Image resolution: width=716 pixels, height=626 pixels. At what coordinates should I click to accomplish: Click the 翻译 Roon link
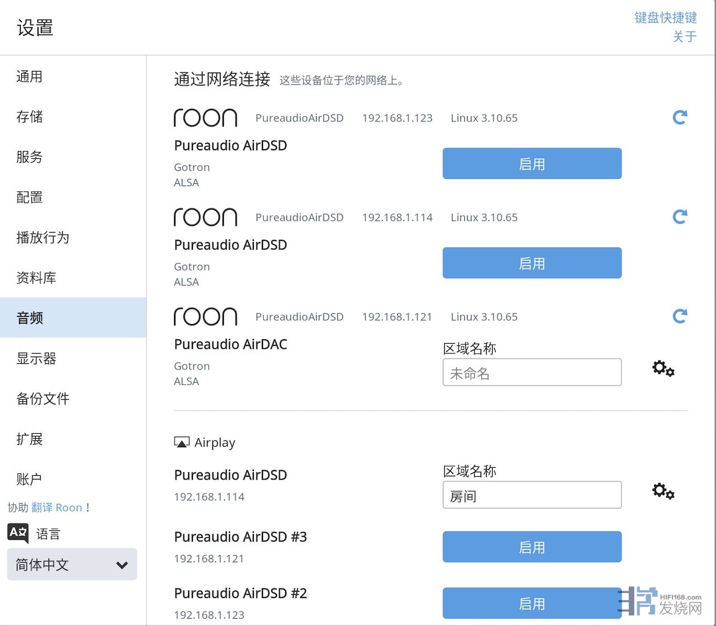[56, 508]
